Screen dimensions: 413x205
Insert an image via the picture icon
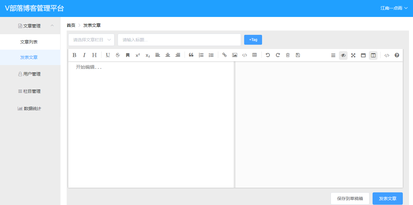pyautogui.click(x=235, y=55)
